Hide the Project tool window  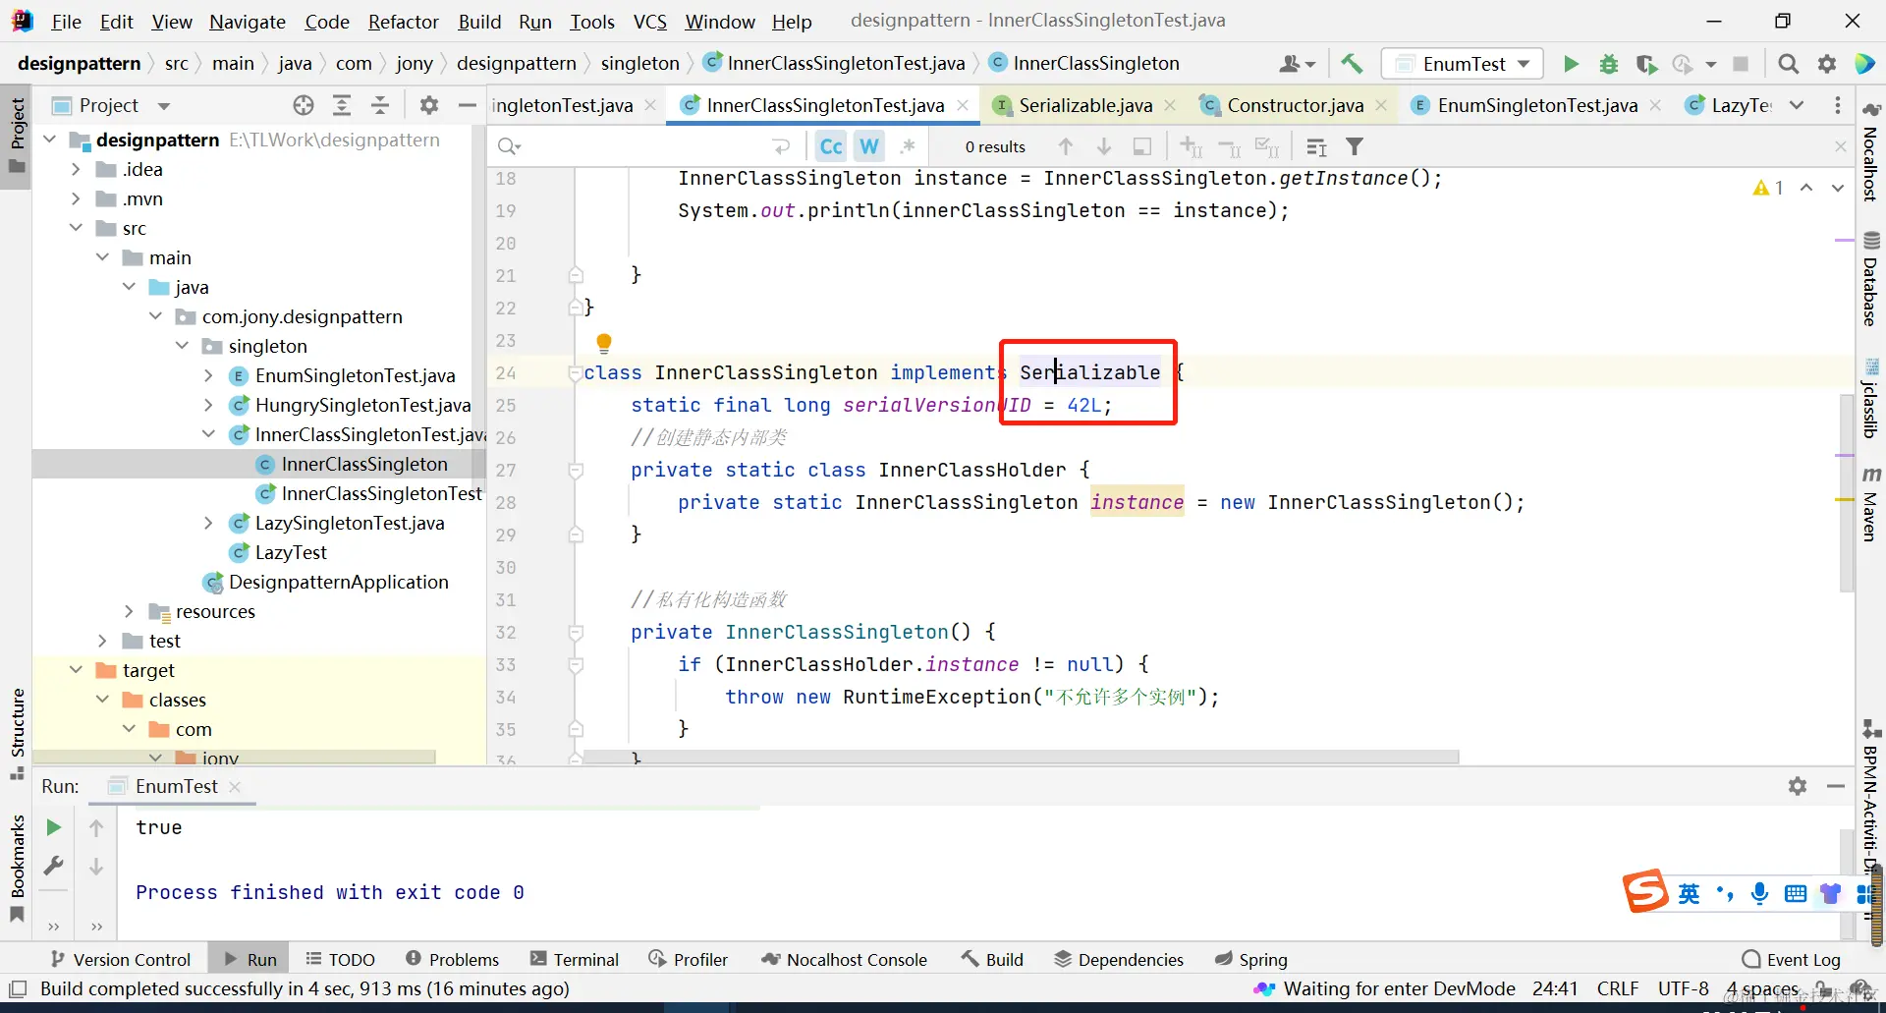pos(468,105)
